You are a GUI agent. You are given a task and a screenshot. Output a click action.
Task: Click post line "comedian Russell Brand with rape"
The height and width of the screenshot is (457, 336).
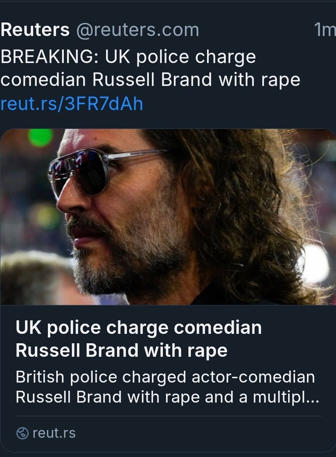(150, 80)
